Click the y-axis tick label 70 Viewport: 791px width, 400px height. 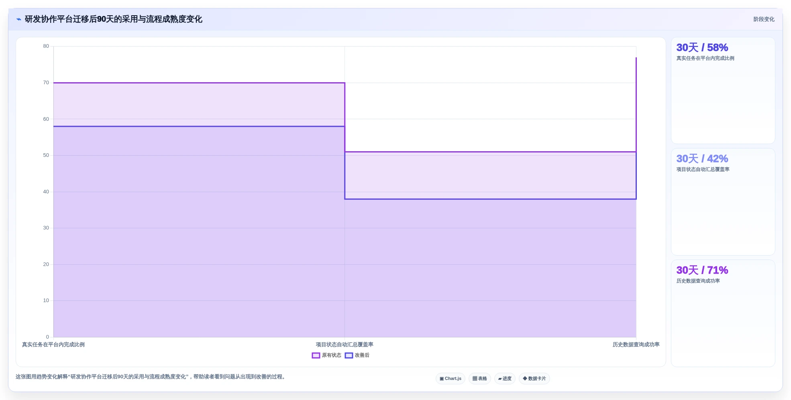46,83
